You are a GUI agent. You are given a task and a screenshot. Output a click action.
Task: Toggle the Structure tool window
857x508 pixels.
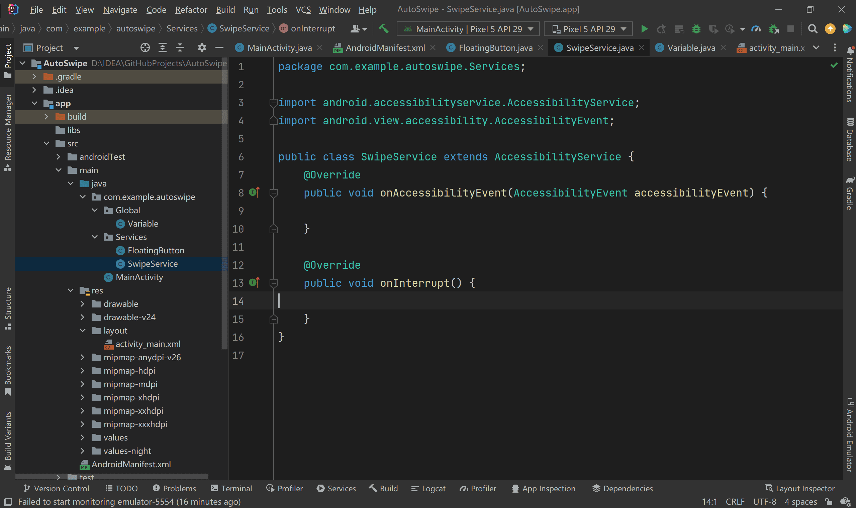[x=8, y=308]
